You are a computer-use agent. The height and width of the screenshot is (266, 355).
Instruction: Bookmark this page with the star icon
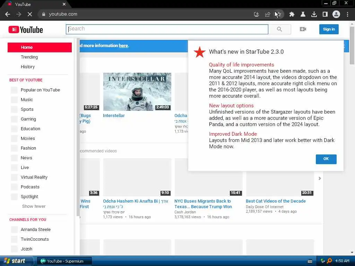(x=278, y=14)
